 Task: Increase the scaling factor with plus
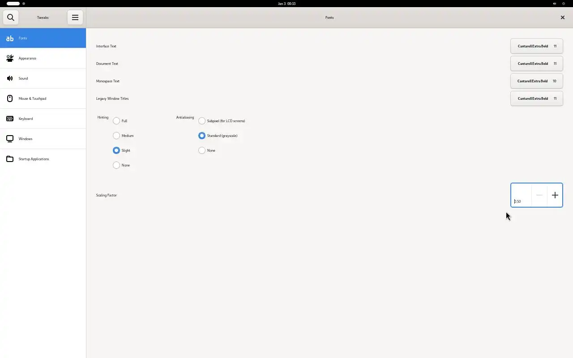click(x=555, y=195)
